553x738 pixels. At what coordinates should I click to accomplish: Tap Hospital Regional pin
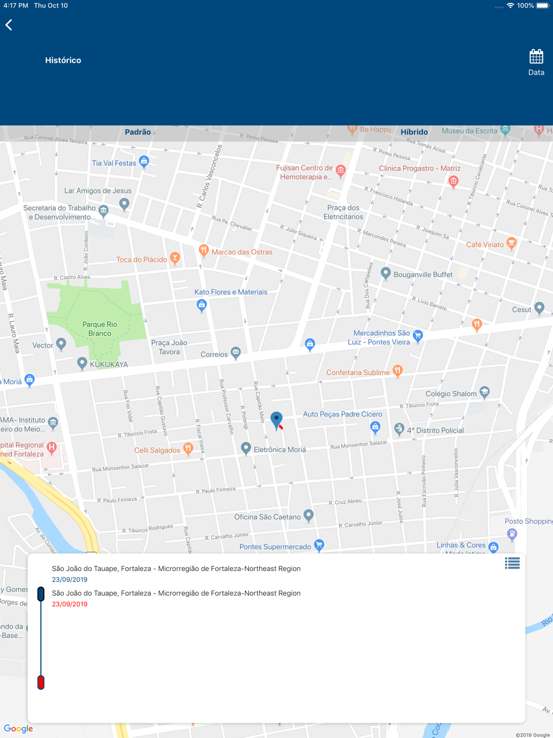coord(52,448)
